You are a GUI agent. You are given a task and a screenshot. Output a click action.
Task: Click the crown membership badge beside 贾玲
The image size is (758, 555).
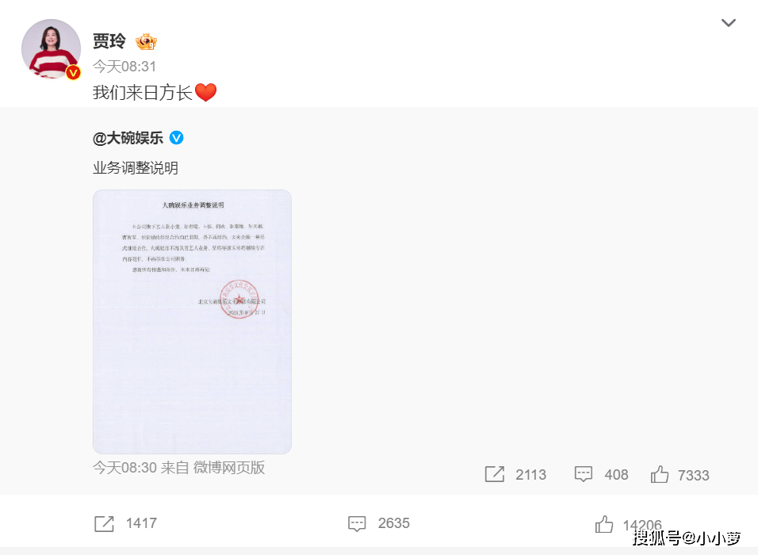pyautogui.click(x=146, y=41)
